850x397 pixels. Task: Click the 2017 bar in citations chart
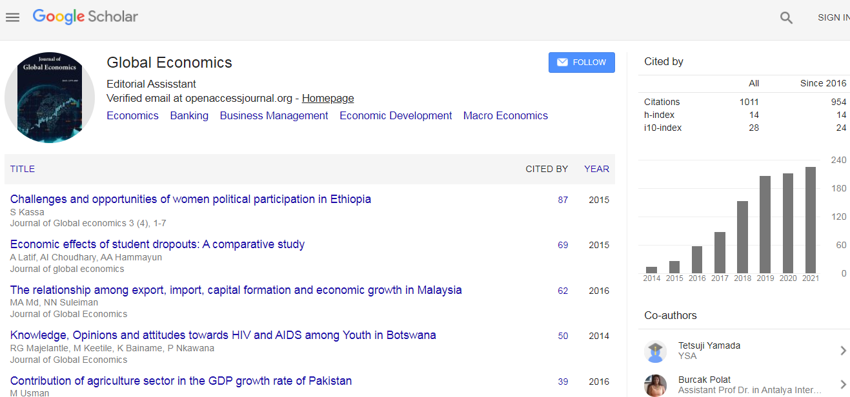point(720,253)
